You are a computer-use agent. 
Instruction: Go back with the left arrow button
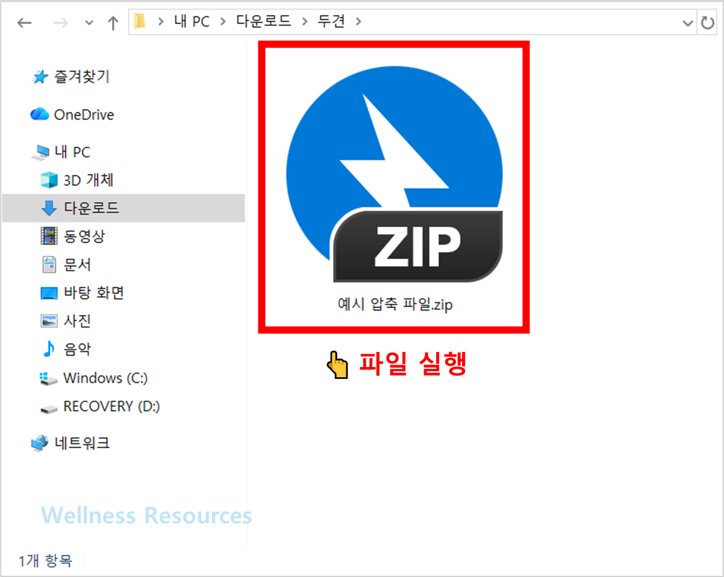pos(24,23)
